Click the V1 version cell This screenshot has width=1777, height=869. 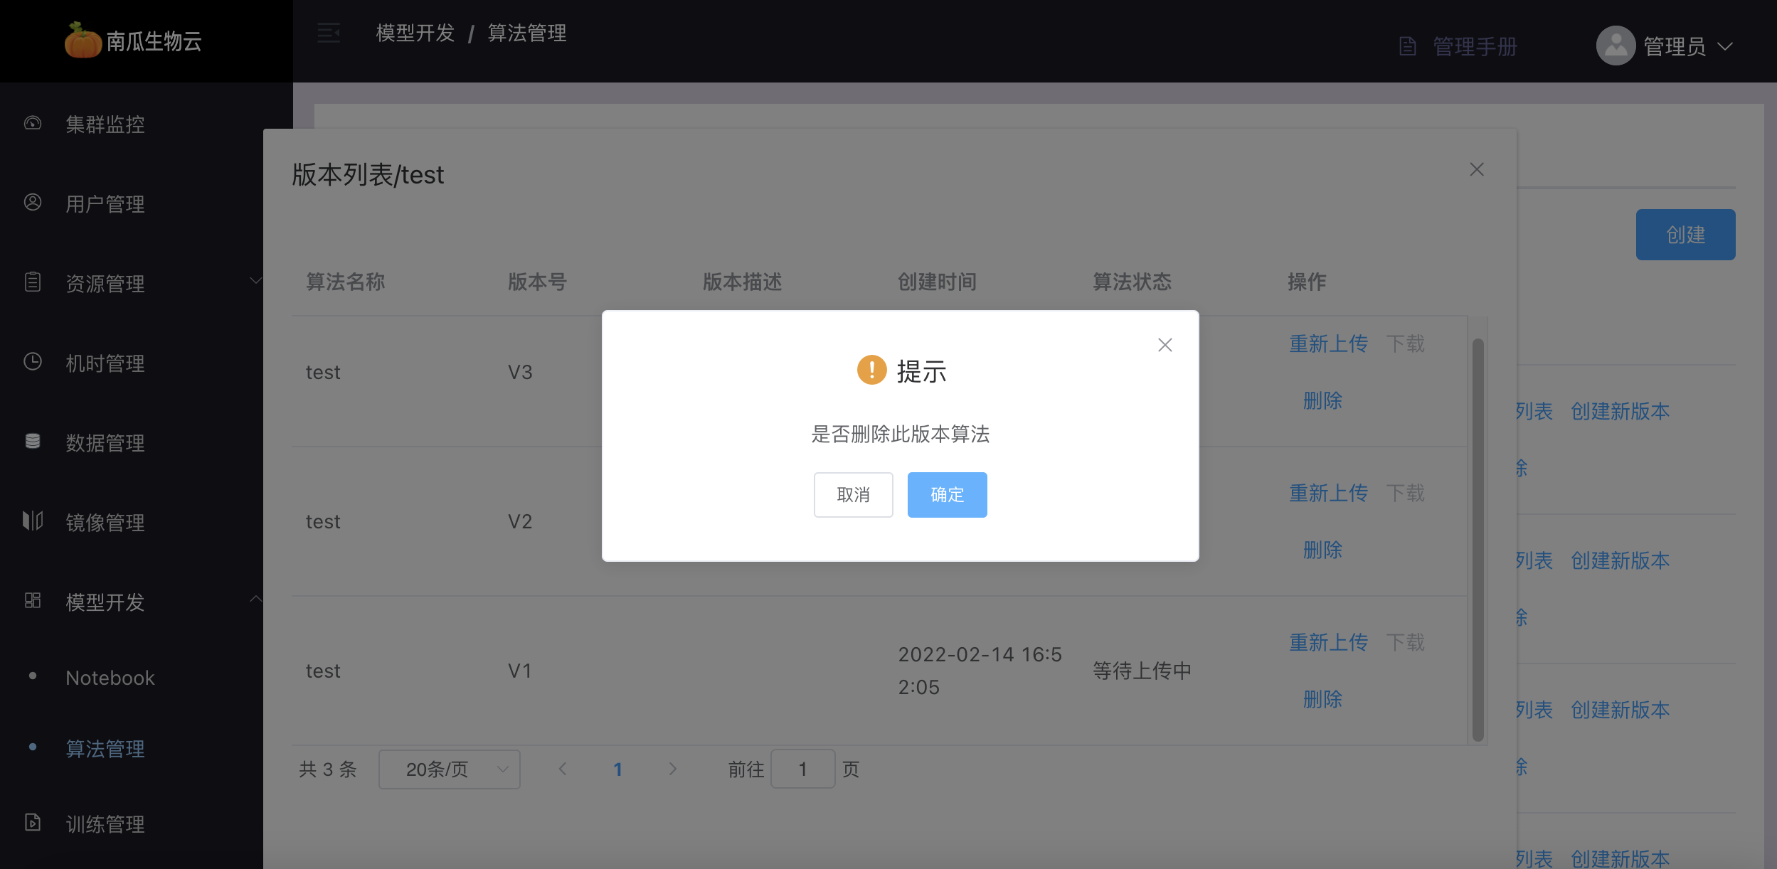coord(520,671)
